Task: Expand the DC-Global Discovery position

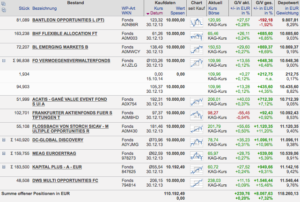Action: point(4,139)
